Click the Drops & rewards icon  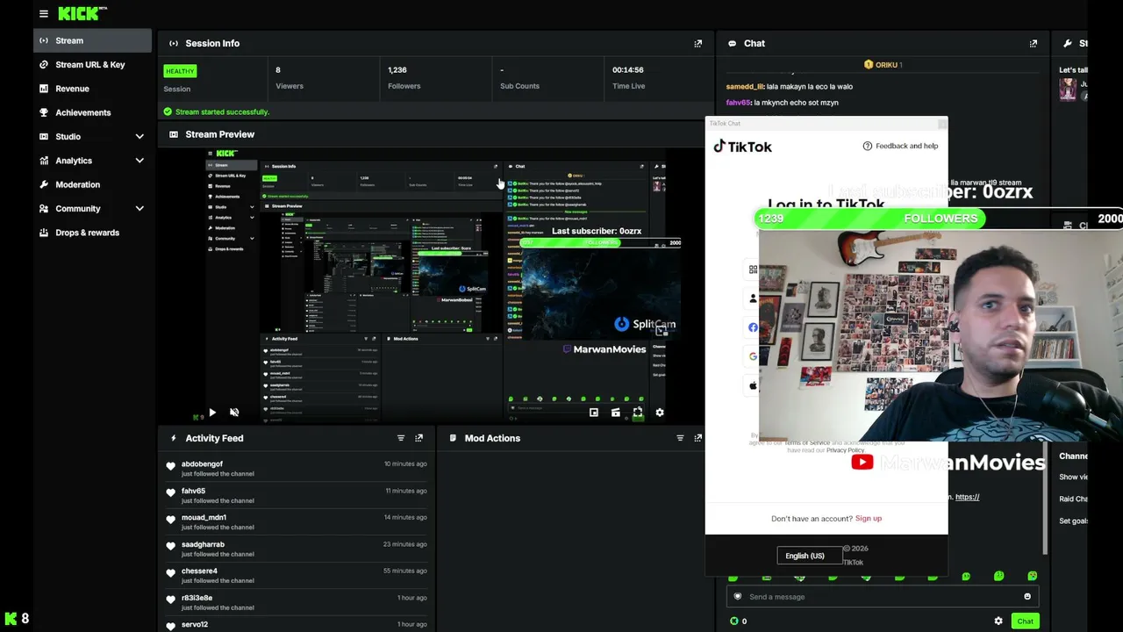tap(44, 233)
